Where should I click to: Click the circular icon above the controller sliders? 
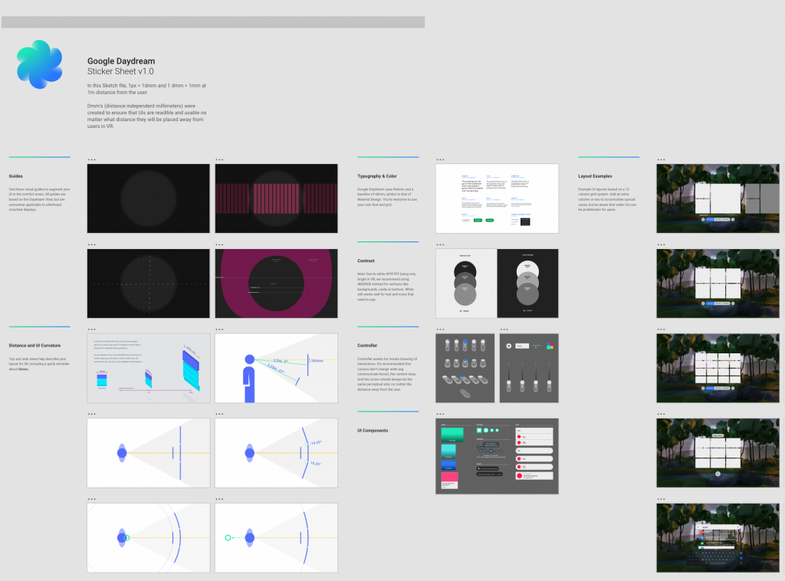click(508, 346)
